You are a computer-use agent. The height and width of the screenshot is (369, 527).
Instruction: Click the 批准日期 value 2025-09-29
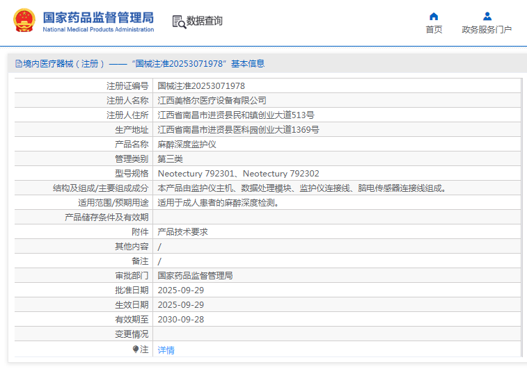(181, 290)
